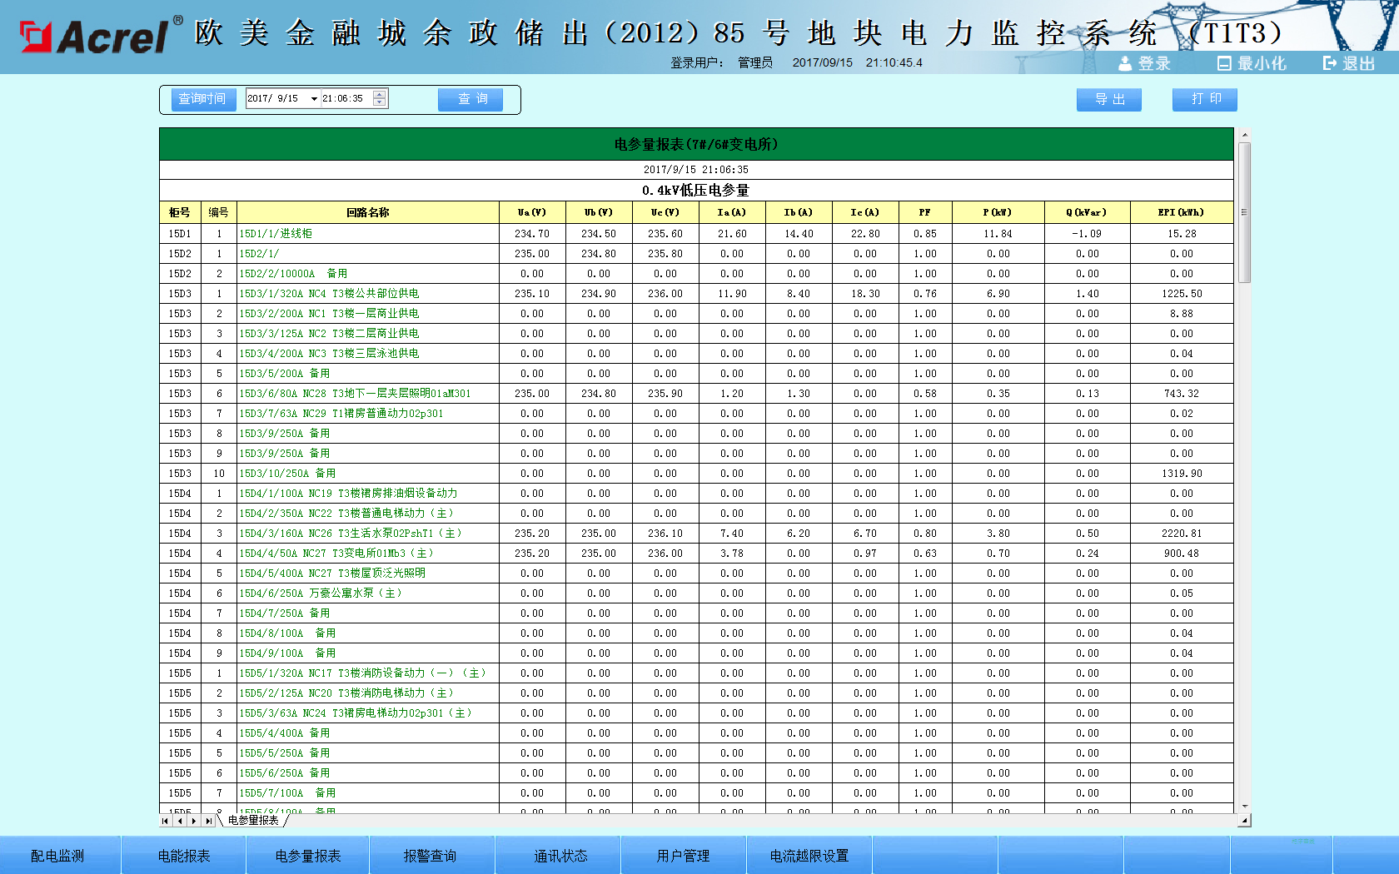The image size is (1399, 874).
Task: Select the login (登录) person icon
Action: tap(1124, 63)
